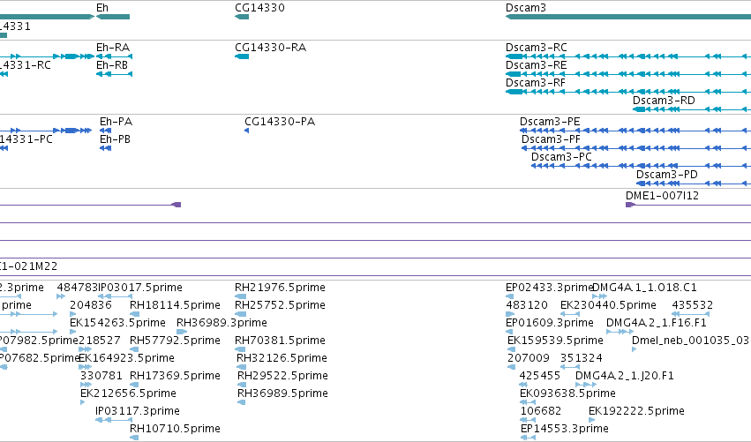Select the EK212656.5prime label
This screenshot has width=751, height=442.
pos(128,394)
